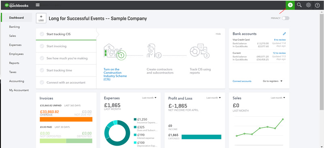Click the green deposited bar
This screenshot has height=148, width=324.
click(x=79, y=141)
